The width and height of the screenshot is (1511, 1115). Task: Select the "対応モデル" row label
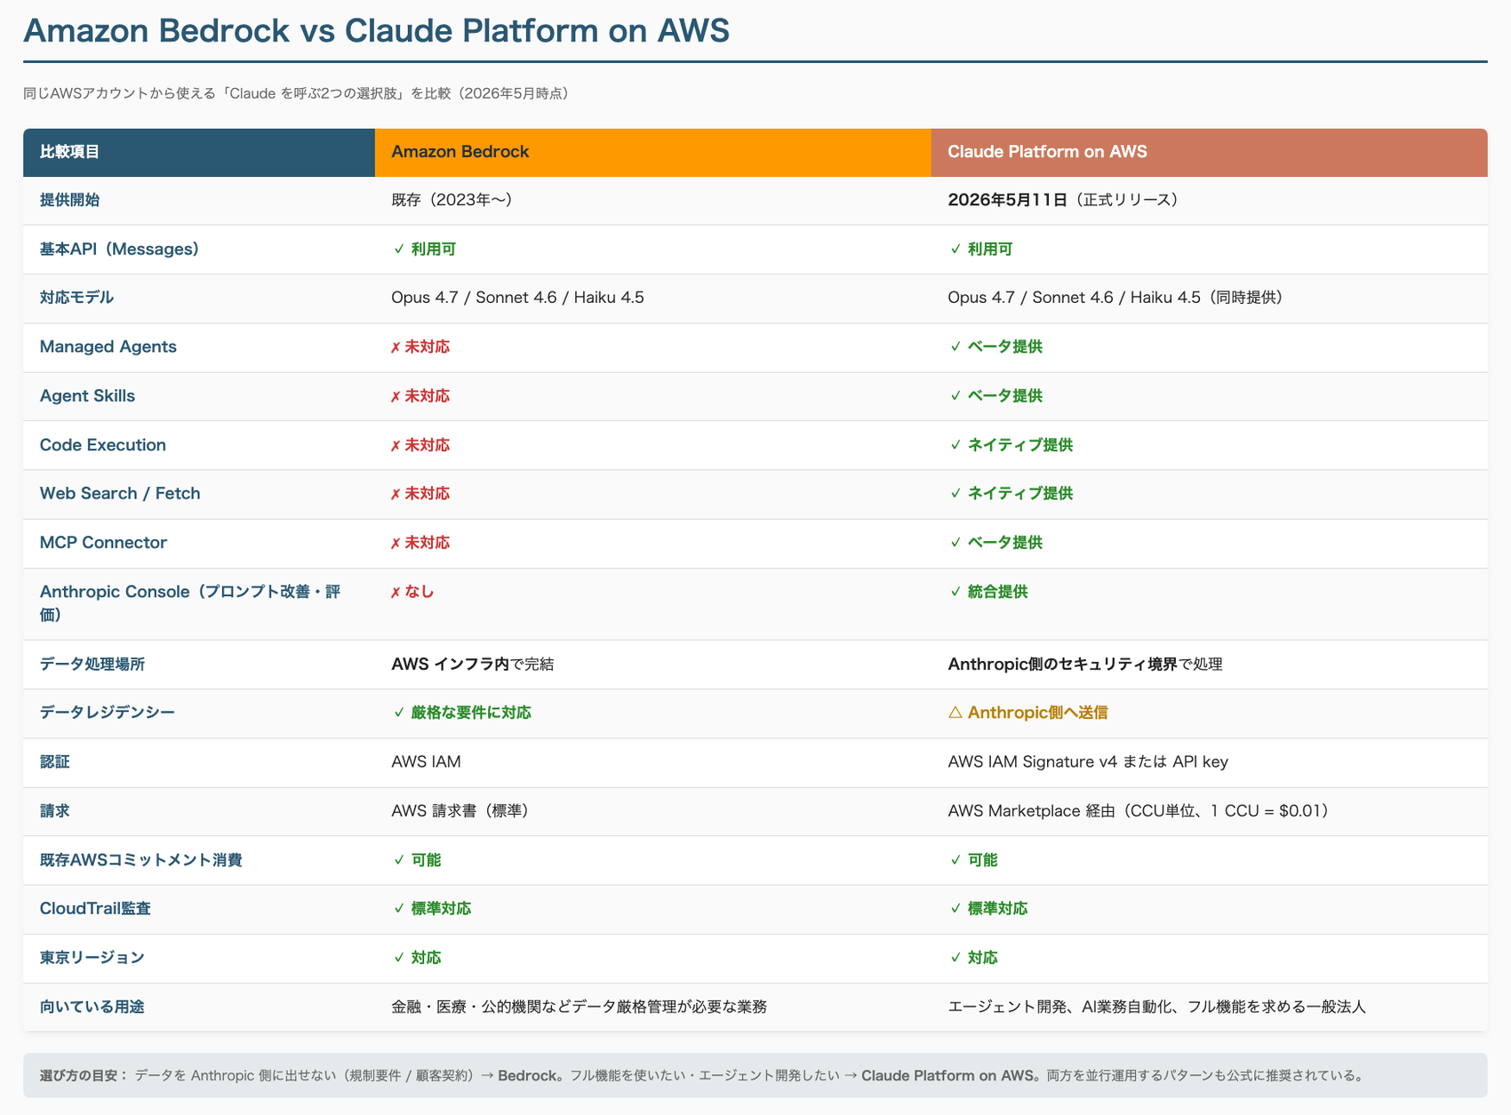(76, 298)
